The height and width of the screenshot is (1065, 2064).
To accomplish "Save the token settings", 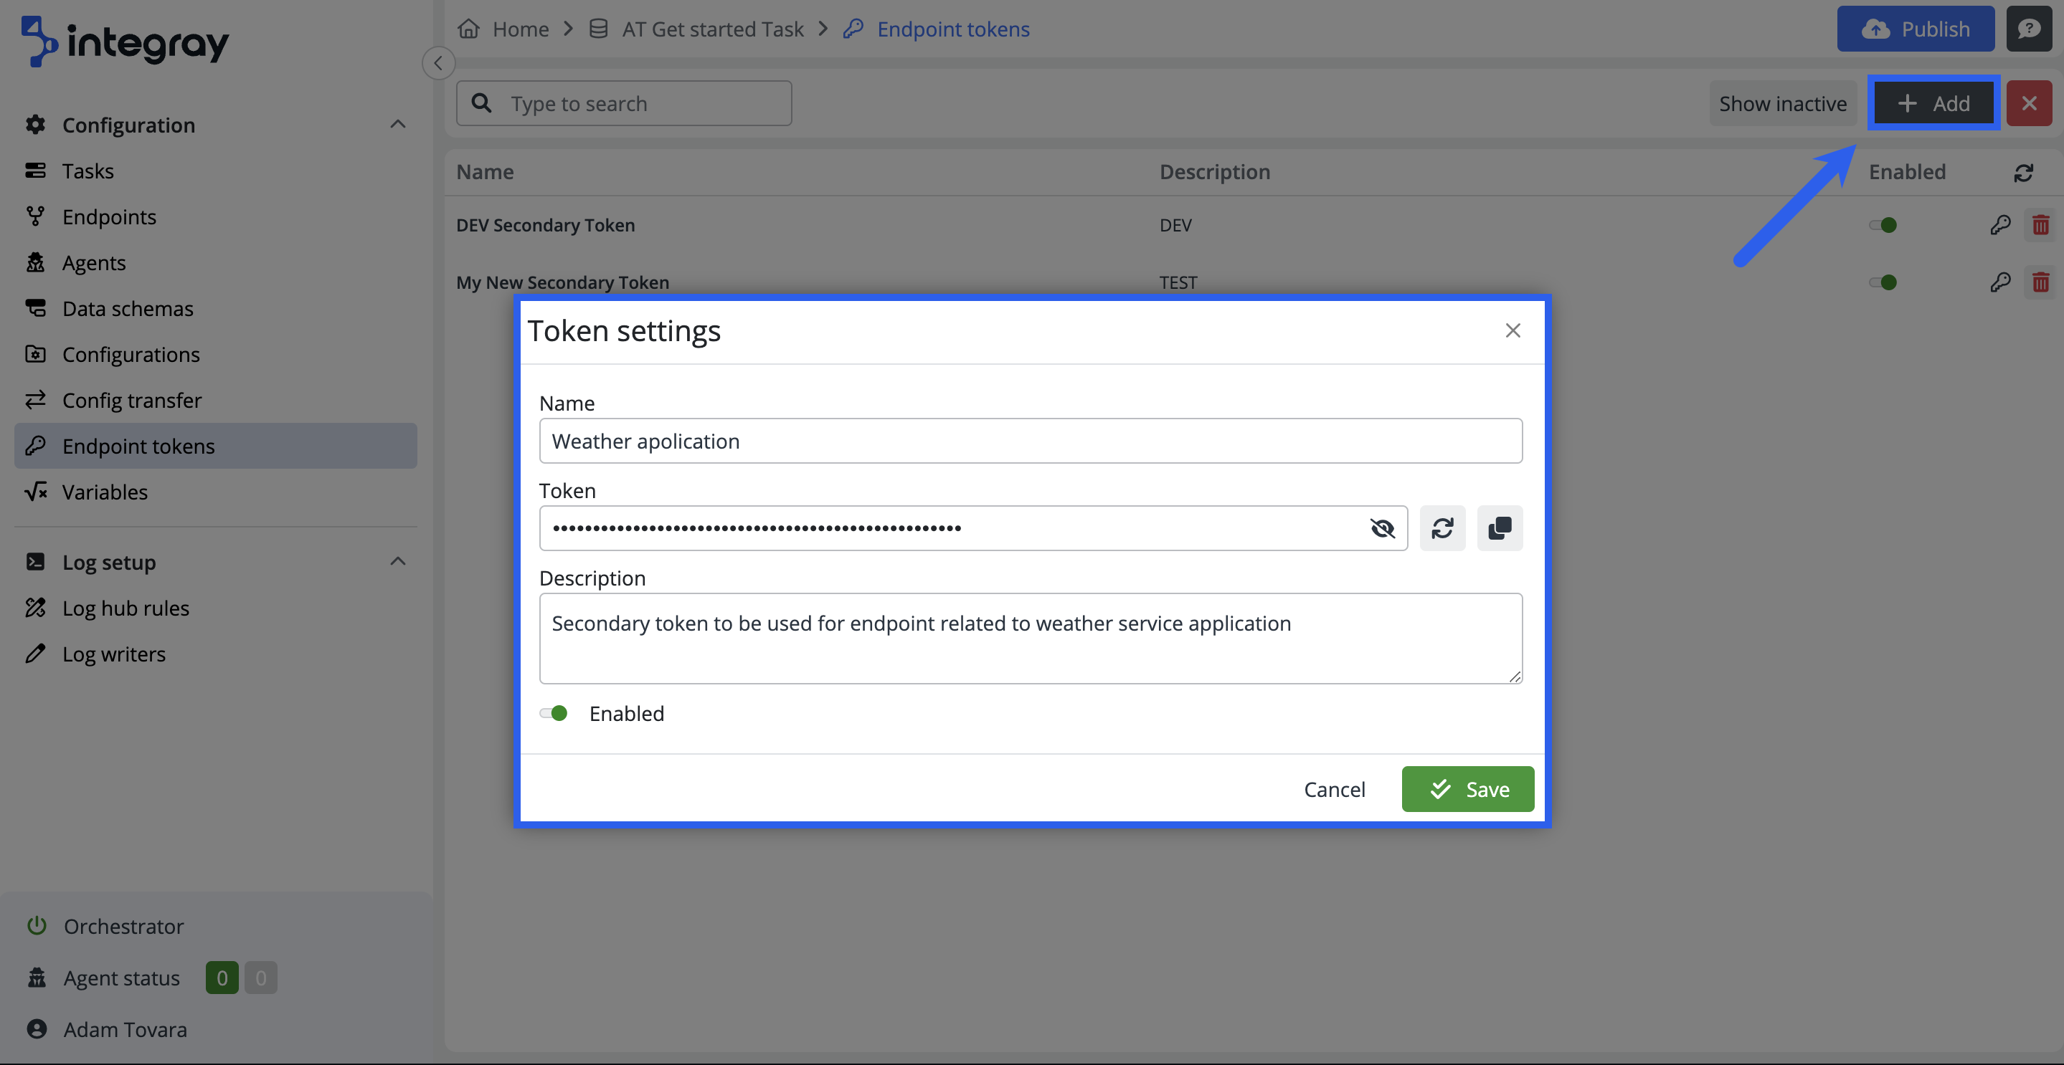I will pyautogui.click(x=1467, y=790).
